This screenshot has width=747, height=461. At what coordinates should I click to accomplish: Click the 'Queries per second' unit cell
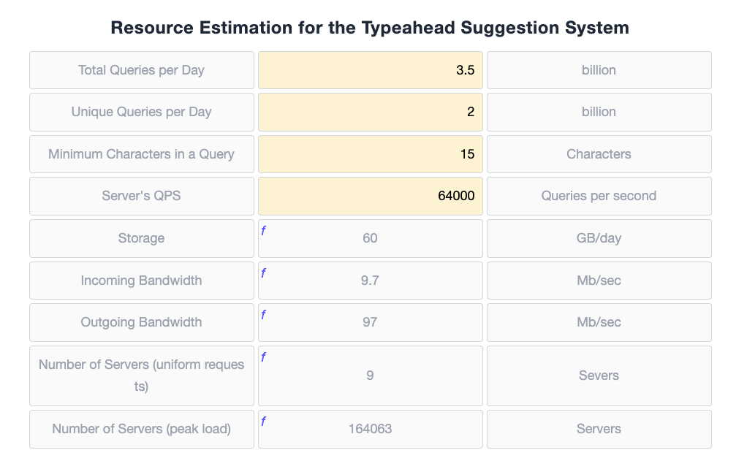click(599, 196)
